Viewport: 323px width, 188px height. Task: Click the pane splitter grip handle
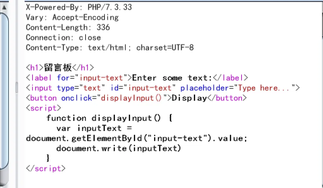(16, 88)
